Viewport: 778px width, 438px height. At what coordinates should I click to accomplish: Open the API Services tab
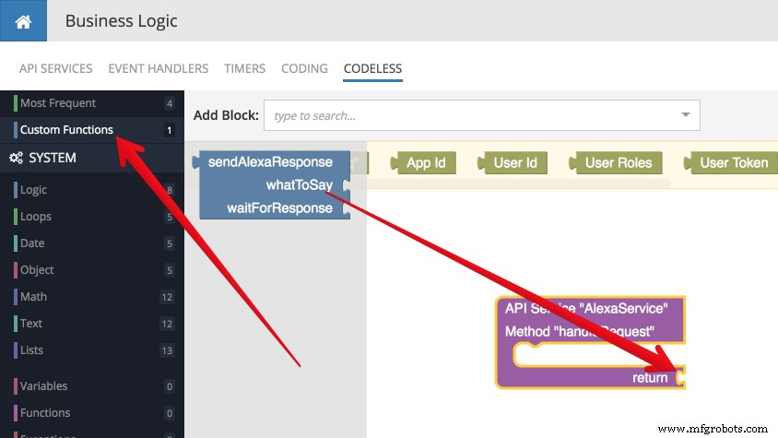click(55, 68)
